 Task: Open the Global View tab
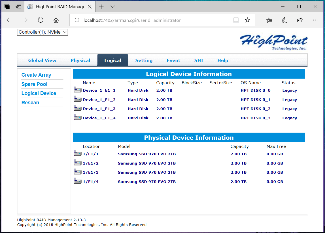point(42,60)
